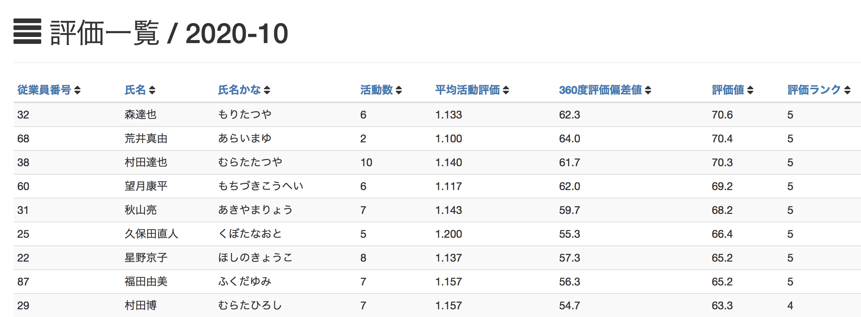Click sort arrows beside 平均活動評価
This screenshot has height=317, width=861.
click(506, 90)
